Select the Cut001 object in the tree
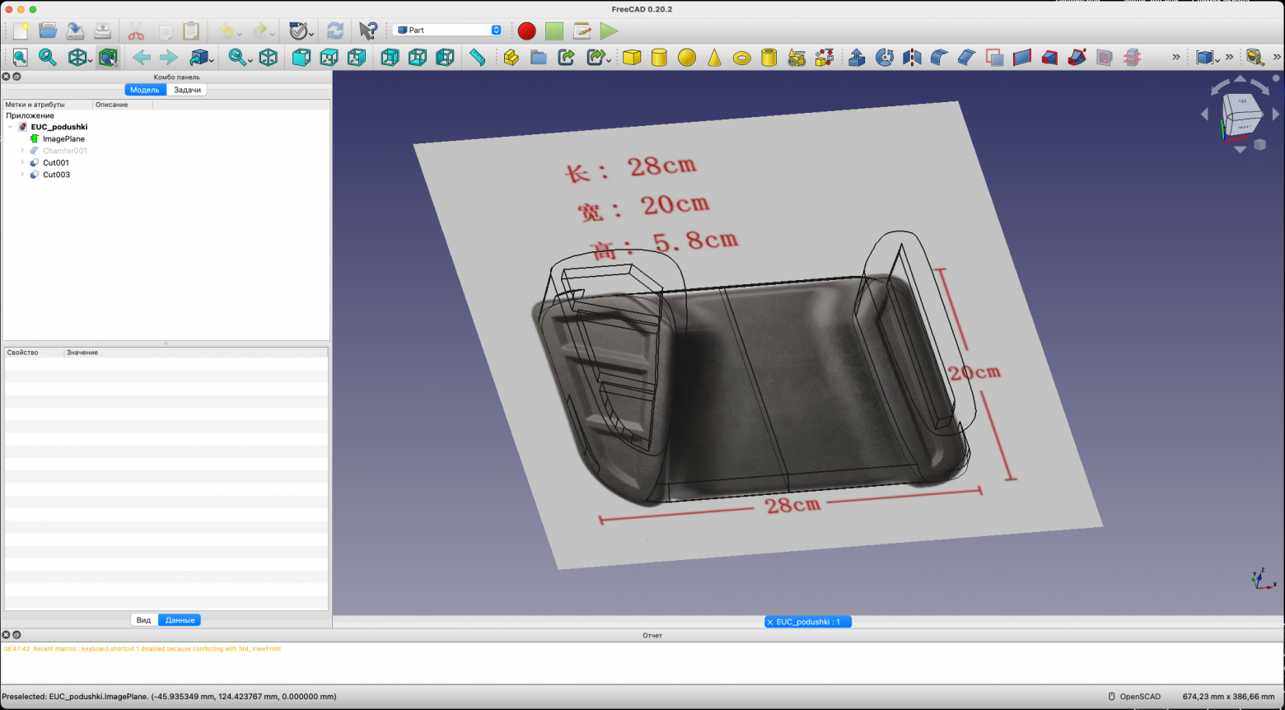This screenshot has height=710, width=1285. tap(56, 163)
